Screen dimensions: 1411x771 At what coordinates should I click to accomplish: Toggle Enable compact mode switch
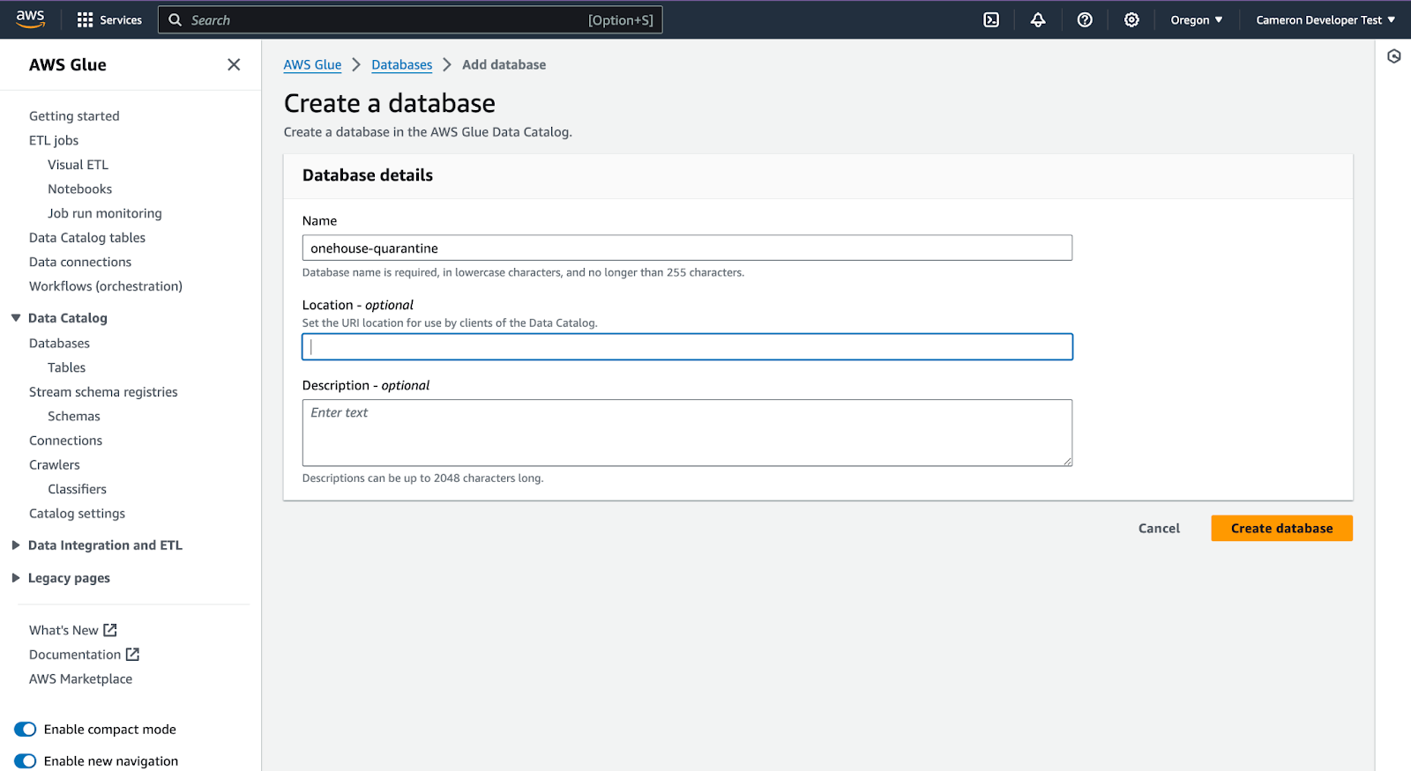(25, 729)
